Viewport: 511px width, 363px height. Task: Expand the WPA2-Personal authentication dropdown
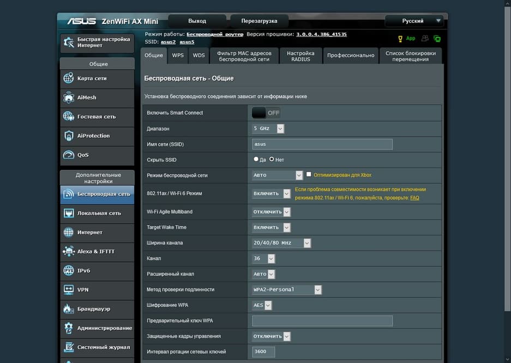287,290
